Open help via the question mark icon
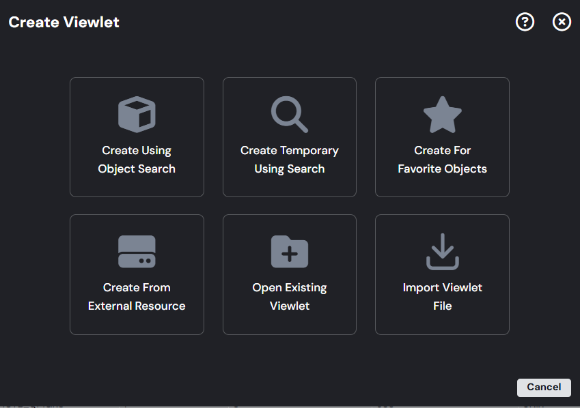The width and height of the screenshot is (580, 408). pos(525,22)
